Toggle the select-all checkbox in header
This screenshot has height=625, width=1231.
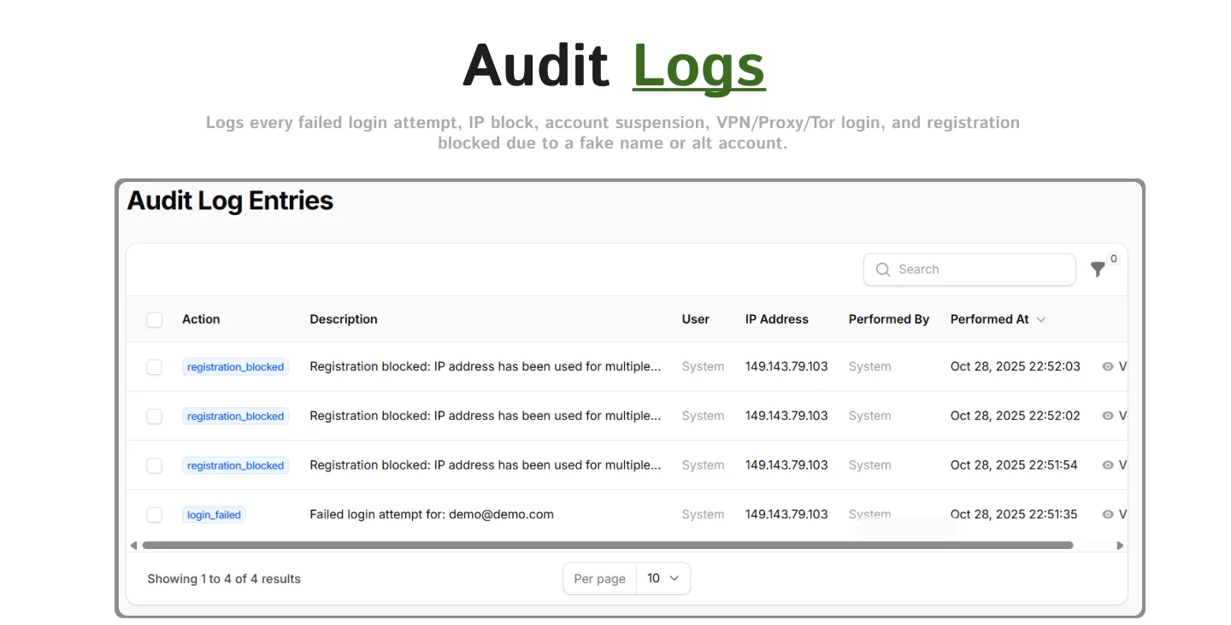(x=154, y=319)
